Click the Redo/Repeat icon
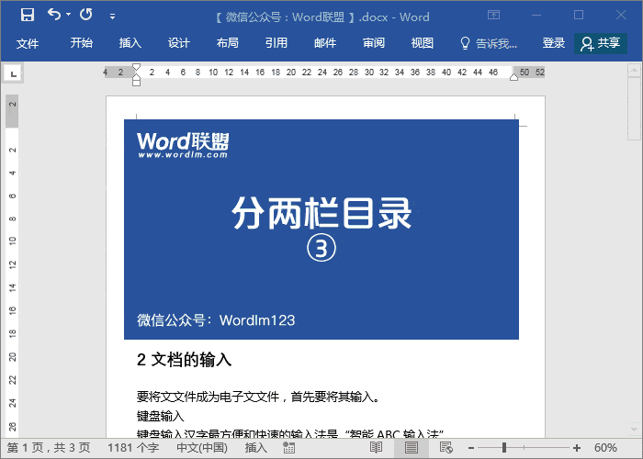643x459 pixels. [86, 15]
